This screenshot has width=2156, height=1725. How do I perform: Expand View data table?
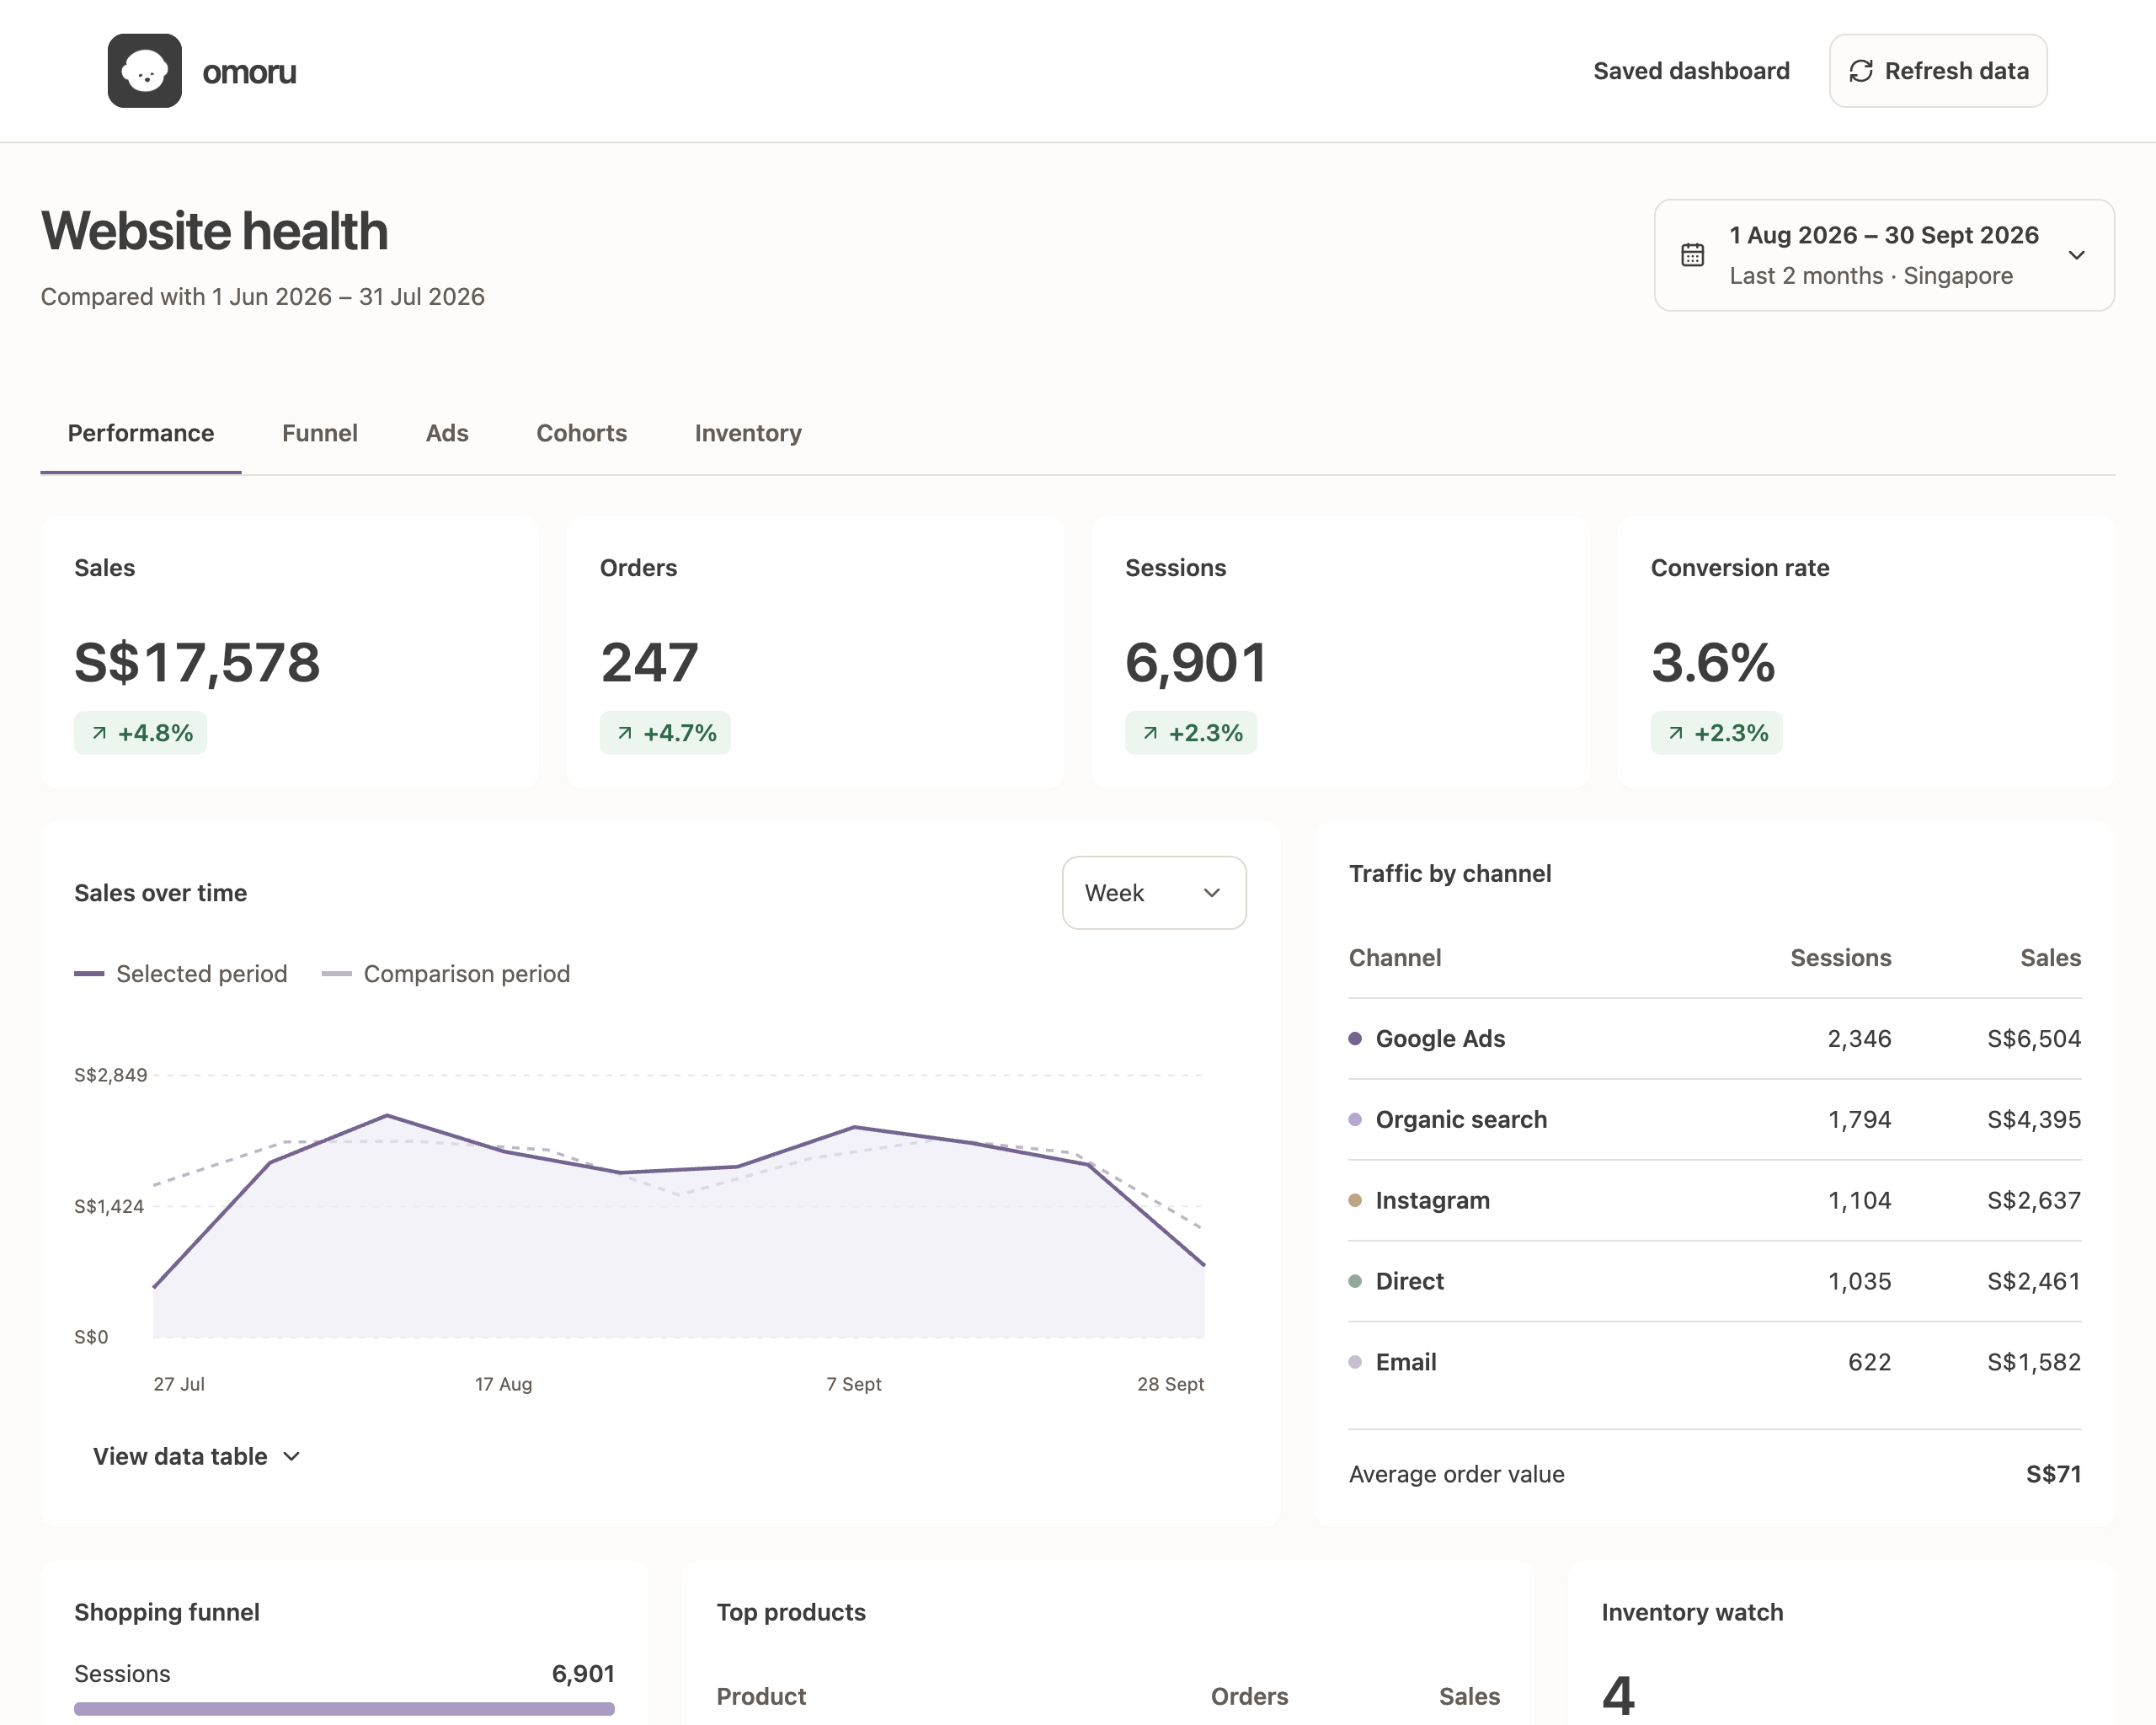tap(197, 1456)
